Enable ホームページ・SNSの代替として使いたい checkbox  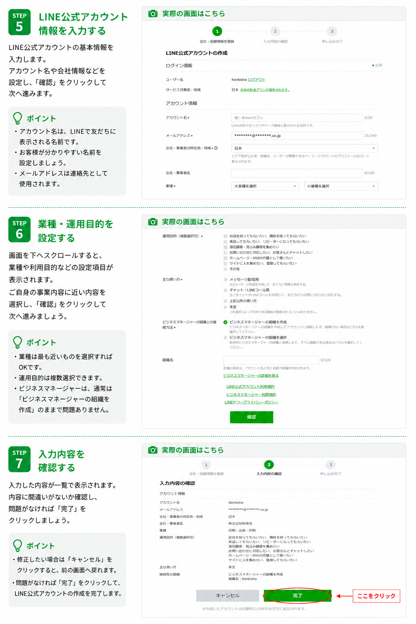225,258
